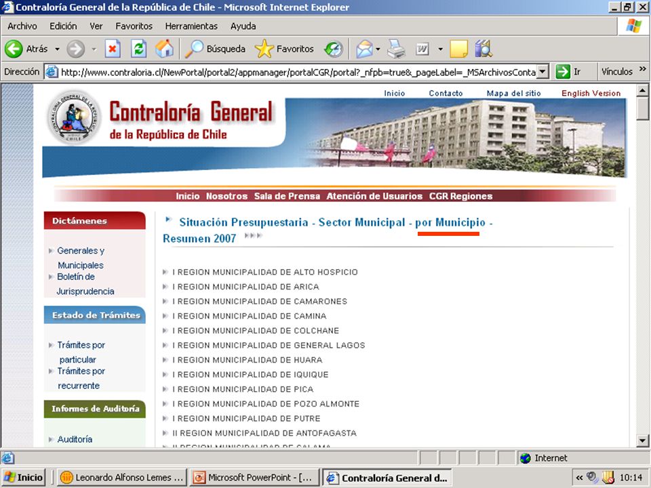The image size is (651, 488).
Task: Expand the Boletín de Jurisprudencia arrow
Action: point(51,277)
